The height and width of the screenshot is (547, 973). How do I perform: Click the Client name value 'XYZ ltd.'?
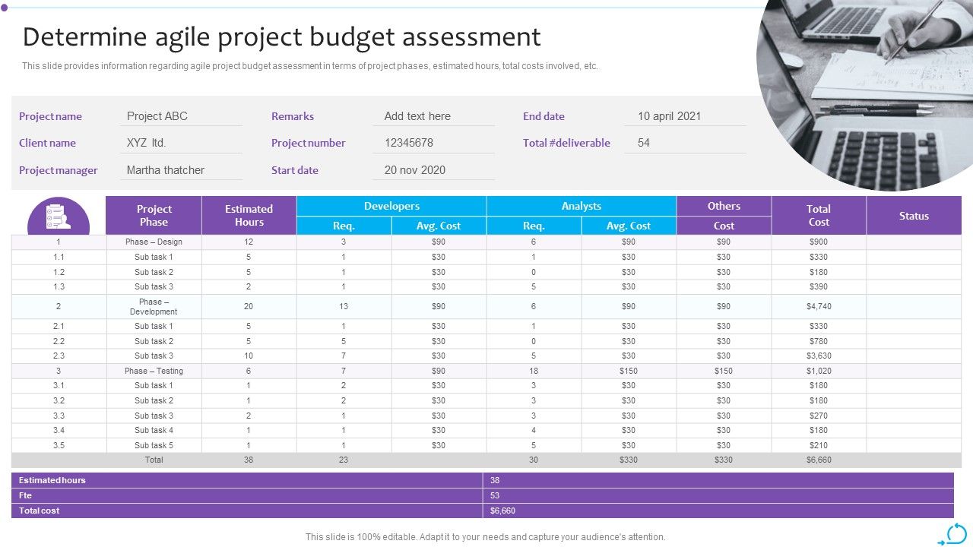coord(146,143)
